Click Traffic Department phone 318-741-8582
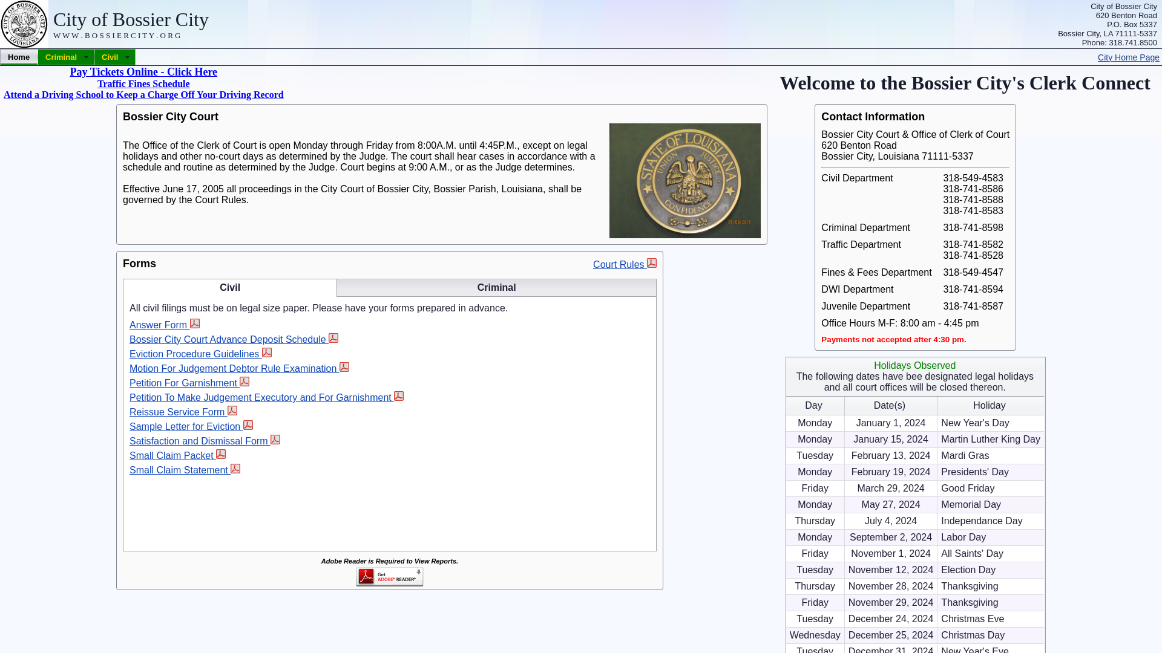The image size is (1162, 653). point(973,245)
